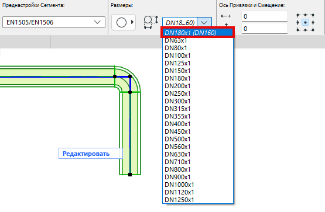Viewport: 325px width, 212px height.
Task: Select top-left anchor point in reference grid
Action: (298, 15)
